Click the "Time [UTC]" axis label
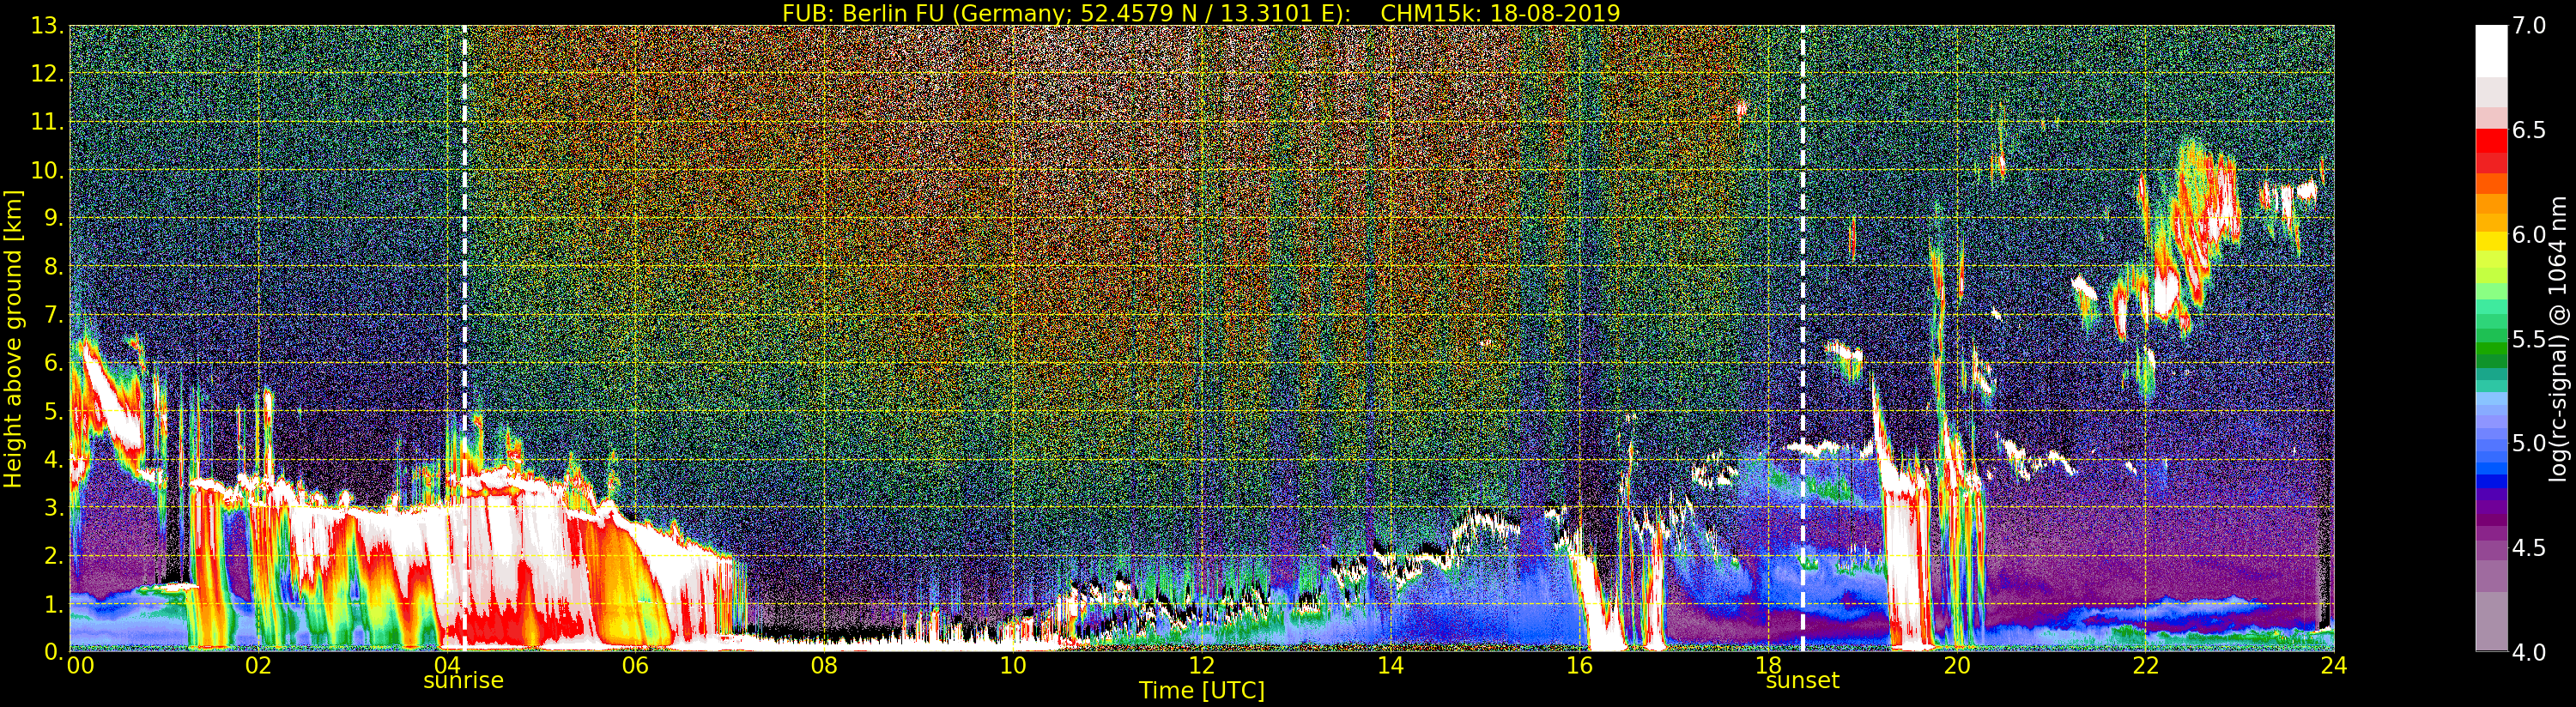This screenshot has height=707, width=2576. pos(1201,691)
